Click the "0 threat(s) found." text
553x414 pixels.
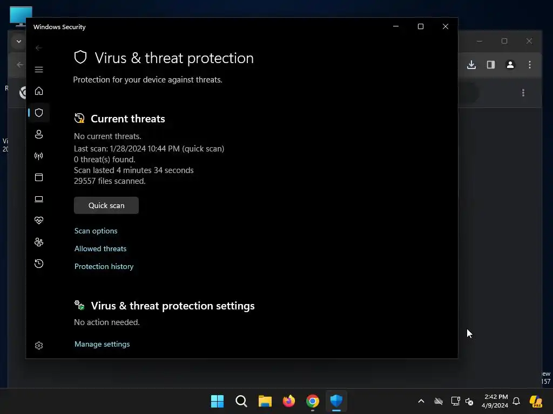[x=104, y=160]
